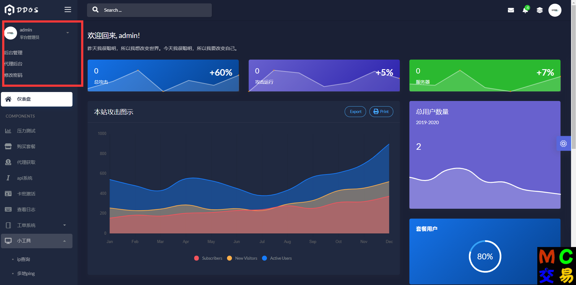Click the 总攻击 +60% stat card
The height and width of the screenshot is (285, 576).
[x=163, y=75]
